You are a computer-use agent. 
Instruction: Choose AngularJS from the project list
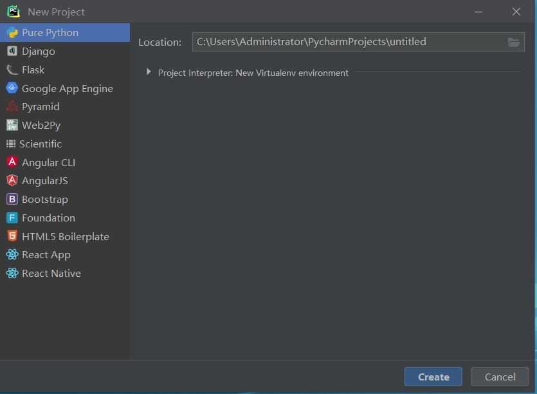(x=45, y=180)
